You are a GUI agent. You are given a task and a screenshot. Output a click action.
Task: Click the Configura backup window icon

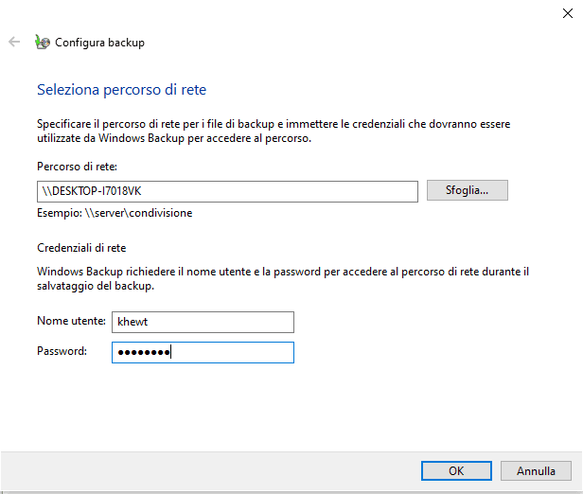(42, 43)
